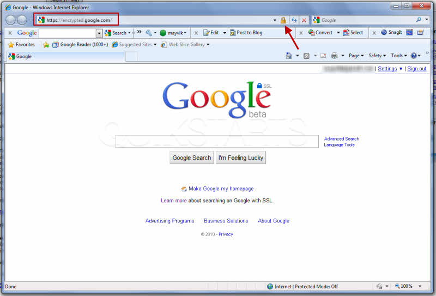Expand the Edit button dropdown arrow

(225, 33)
